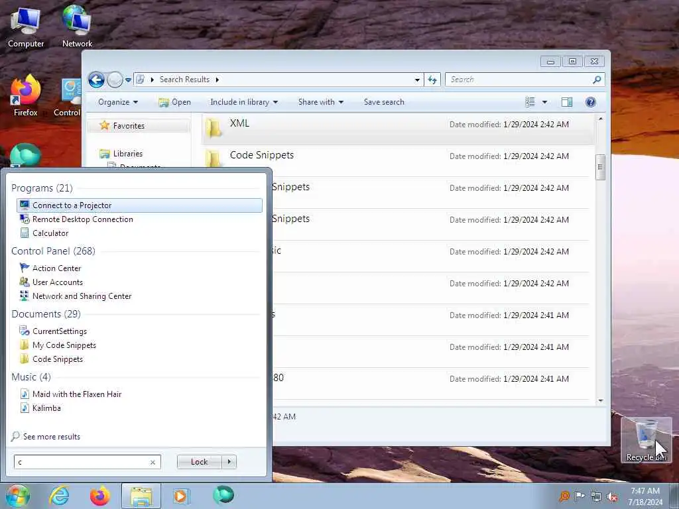Click the Windows Start orb
The height and width of the screenshot is (509, 679).
pos(17,496)
